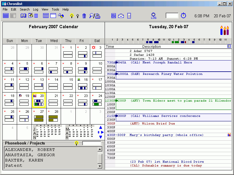
Task: Open the LOG toolbar button
Action: point(154,16)
